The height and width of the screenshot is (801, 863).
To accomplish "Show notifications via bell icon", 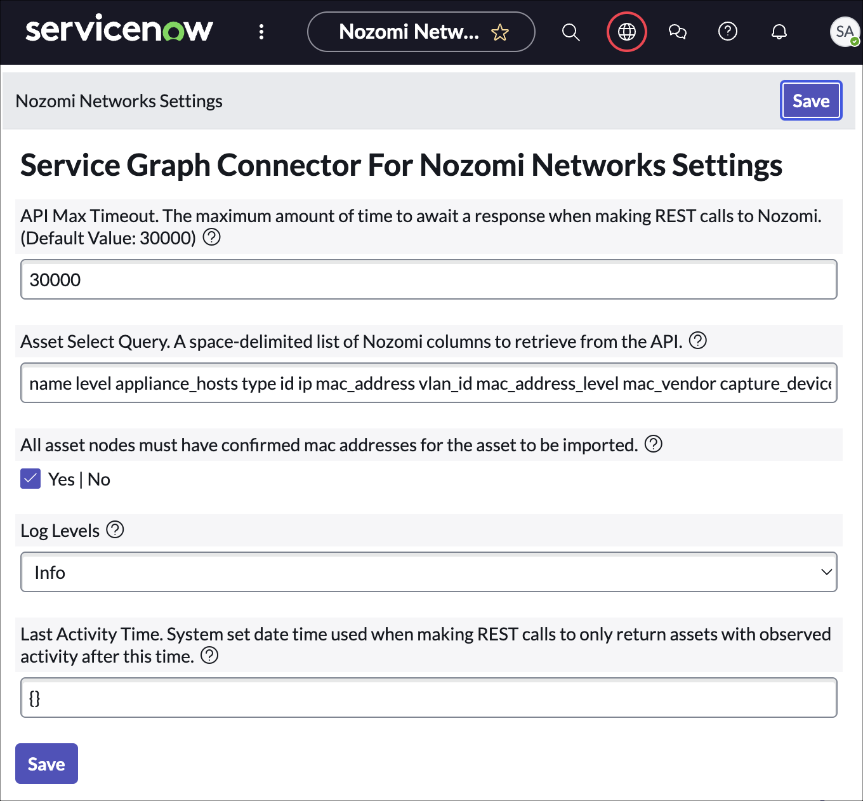I will click(x=779, y=32).
